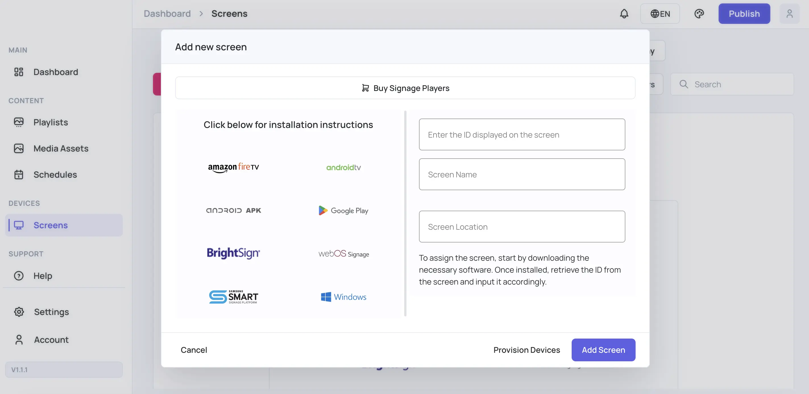Screen dimensions: 809x394
Task: Click the V1.1.1 version label
Action: 64,370
